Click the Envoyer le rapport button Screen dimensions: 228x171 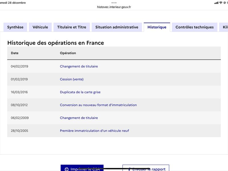click(x=146, y=168)
